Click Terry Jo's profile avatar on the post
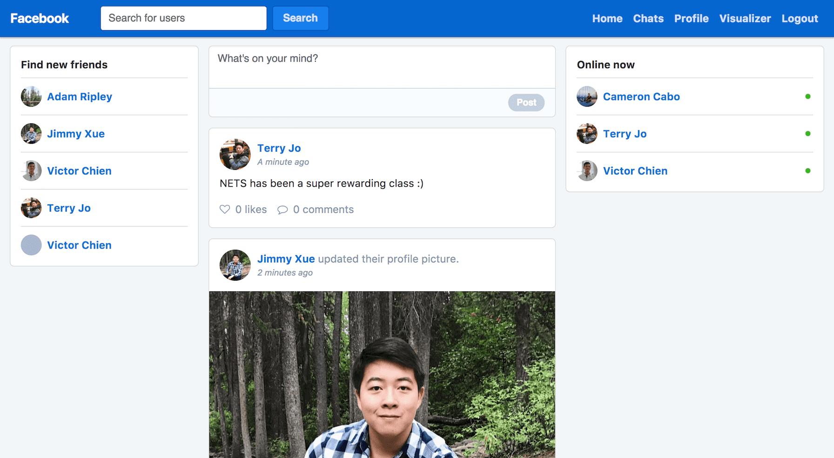Screen dimensions: 834x458 [235, 154]
